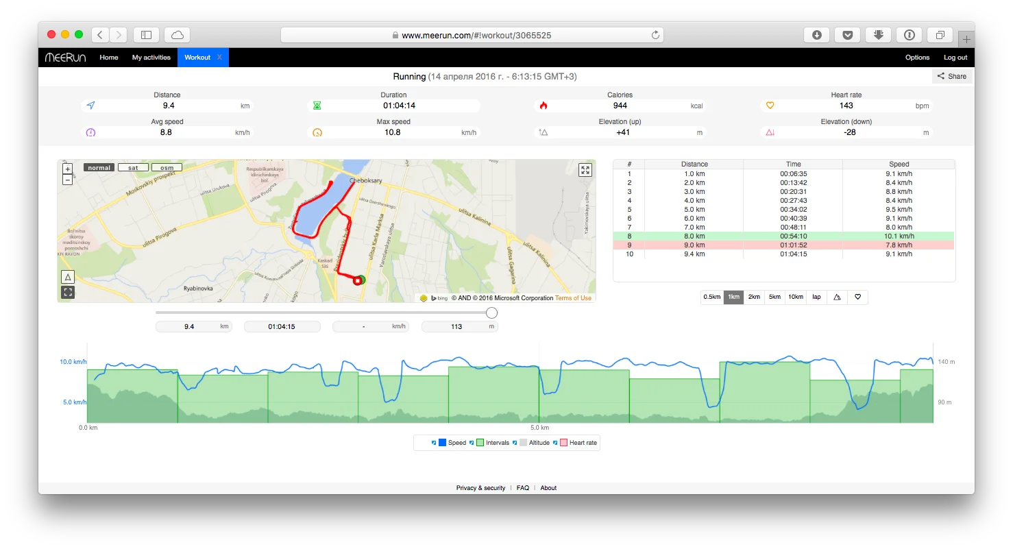Open the Options menu

pos(917,58)
